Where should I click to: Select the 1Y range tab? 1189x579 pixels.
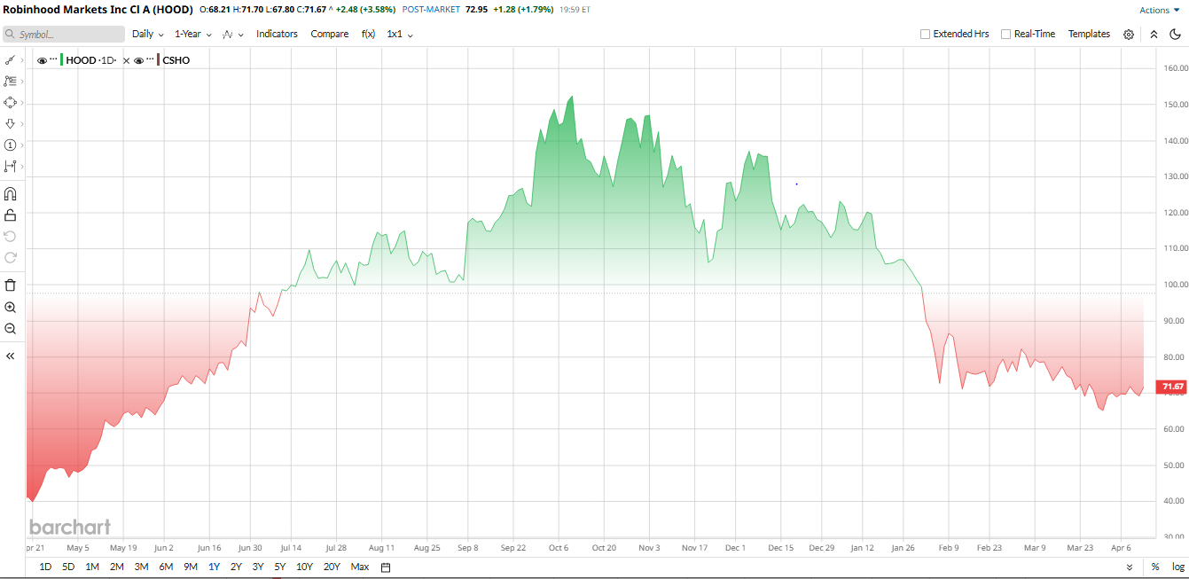214,567
